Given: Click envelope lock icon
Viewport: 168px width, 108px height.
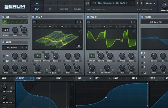Looking at the screenshot, I should pos(72,84).
